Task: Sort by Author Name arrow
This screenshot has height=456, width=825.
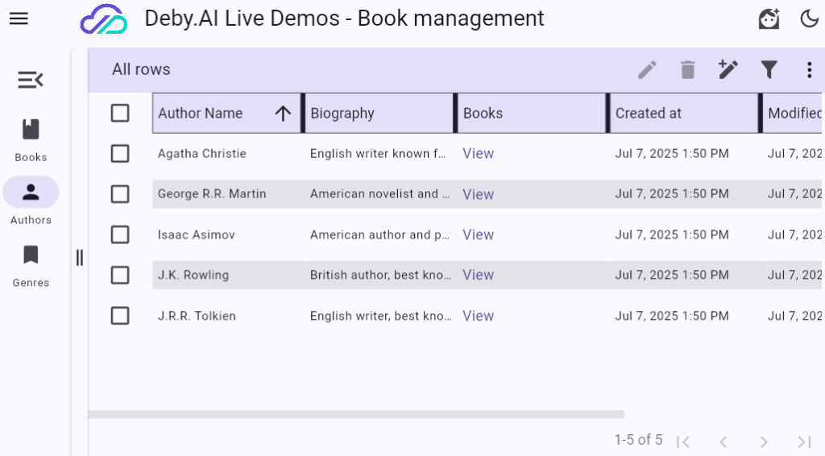Action: click(283, 114)
